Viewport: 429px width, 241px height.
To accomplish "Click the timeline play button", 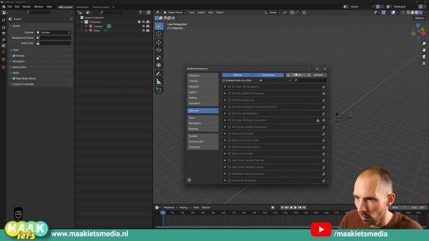I will (296, 208).
